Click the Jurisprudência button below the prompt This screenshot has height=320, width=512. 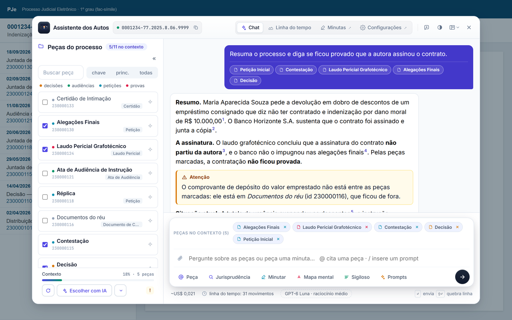click(x=230, y=277)
